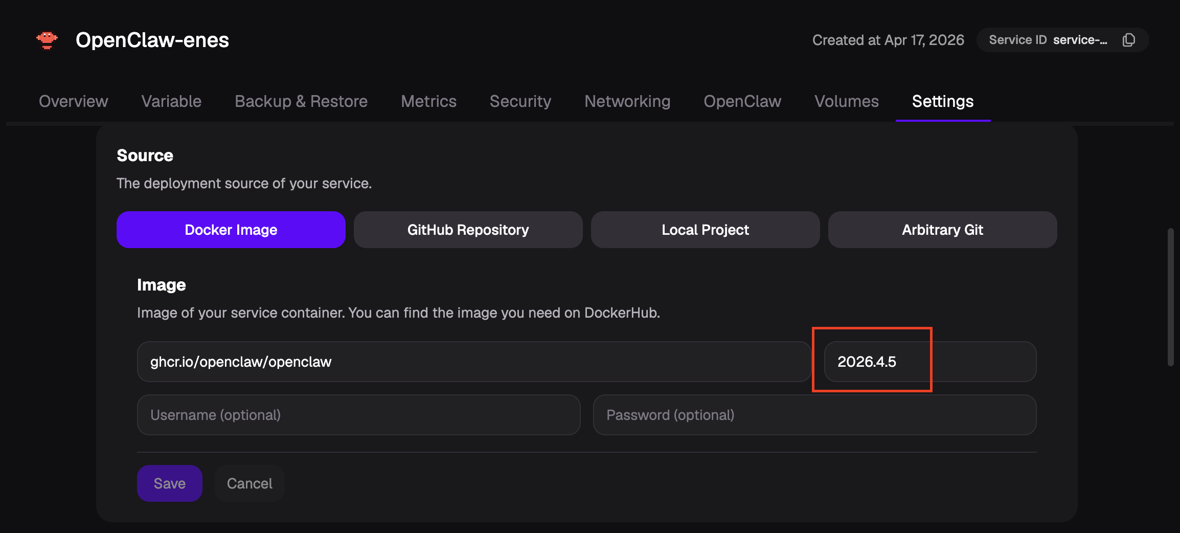Image resolution: width=1180 pixels, height=533 pixels.
Task: Go to the Backup & Restore tab
Action: [x=301, y=101]
